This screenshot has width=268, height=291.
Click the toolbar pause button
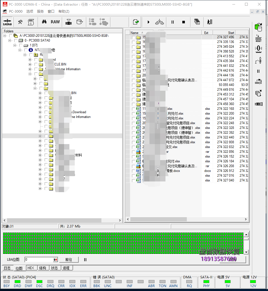[172, 22]
